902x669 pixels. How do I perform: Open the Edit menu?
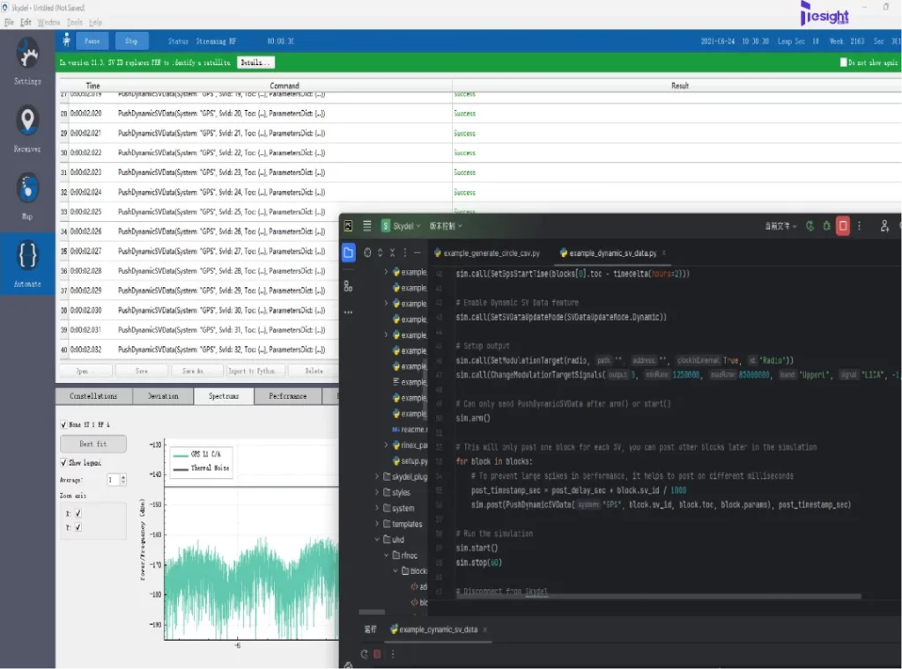[26, 22]
